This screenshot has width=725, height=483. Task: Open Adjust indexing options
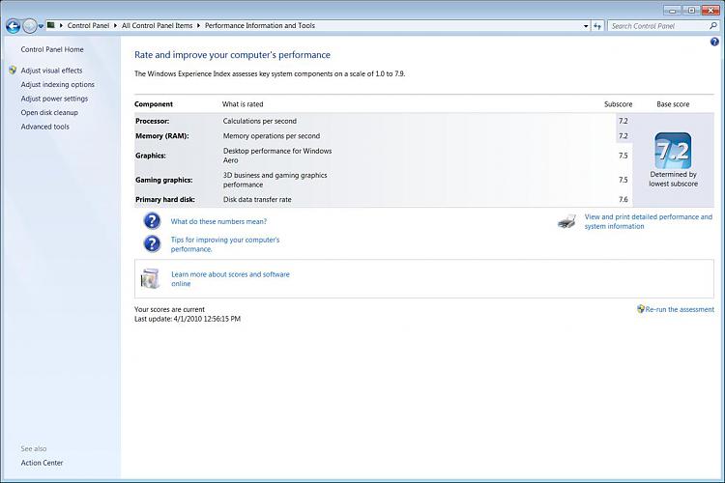[x=57, y=85]
